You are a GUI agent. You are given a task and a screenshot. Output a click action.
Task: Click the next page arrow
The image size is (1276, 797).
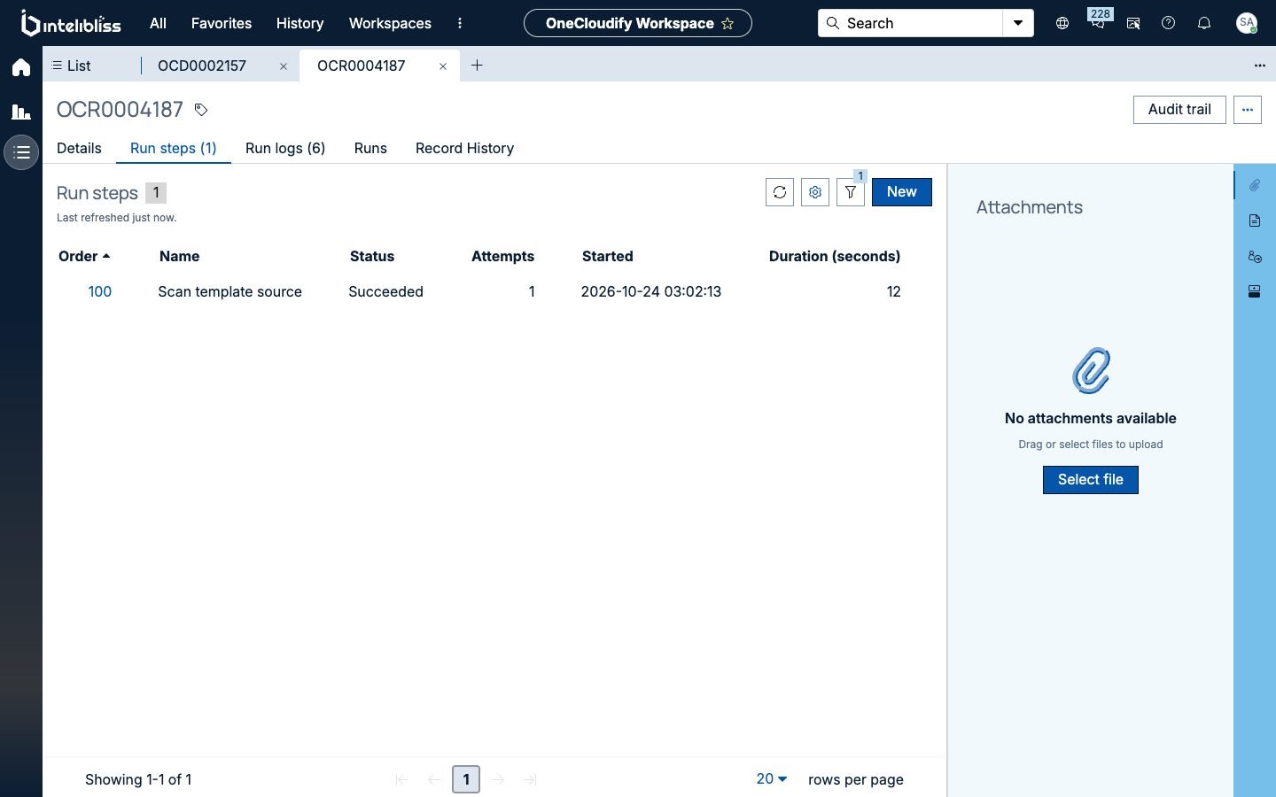[498, 779]
